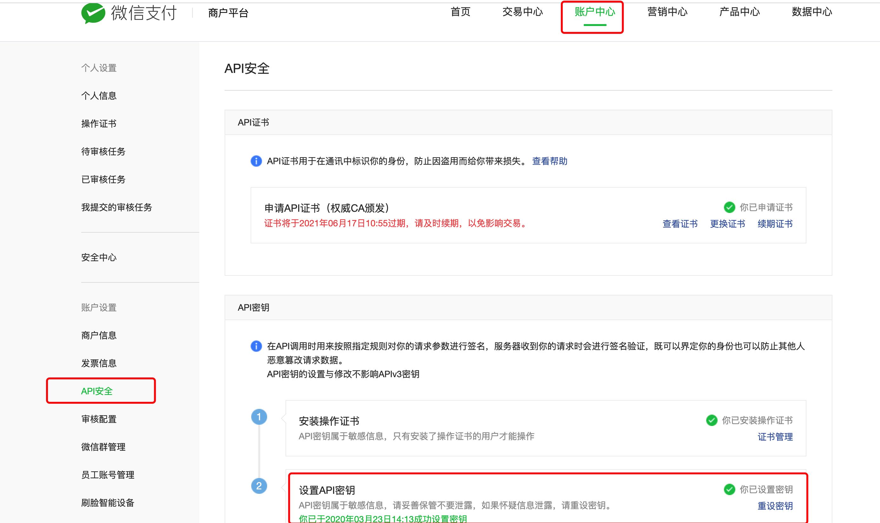Select 操作证书 sidebar item
This screenshot has height=523, width=880.
99,123
